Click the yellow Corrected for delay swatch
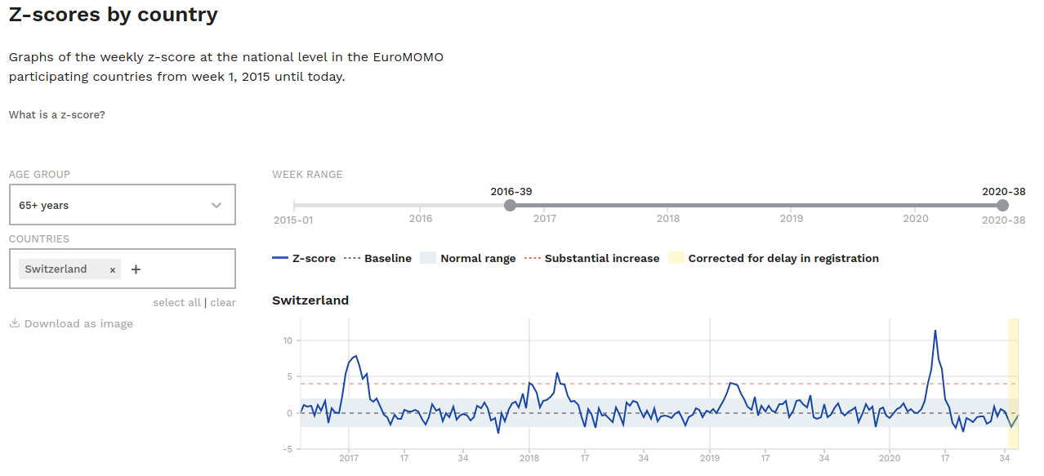The height and width of the screenshot is (476, 1044). point(676,258)
